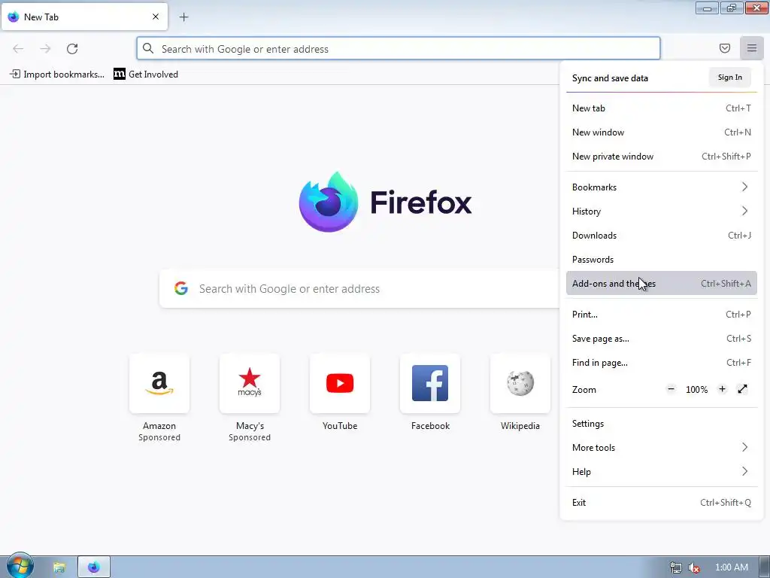770x578 pixels.
Task: Select the New Tab browser tab
Action: click(x=84, y=17)
